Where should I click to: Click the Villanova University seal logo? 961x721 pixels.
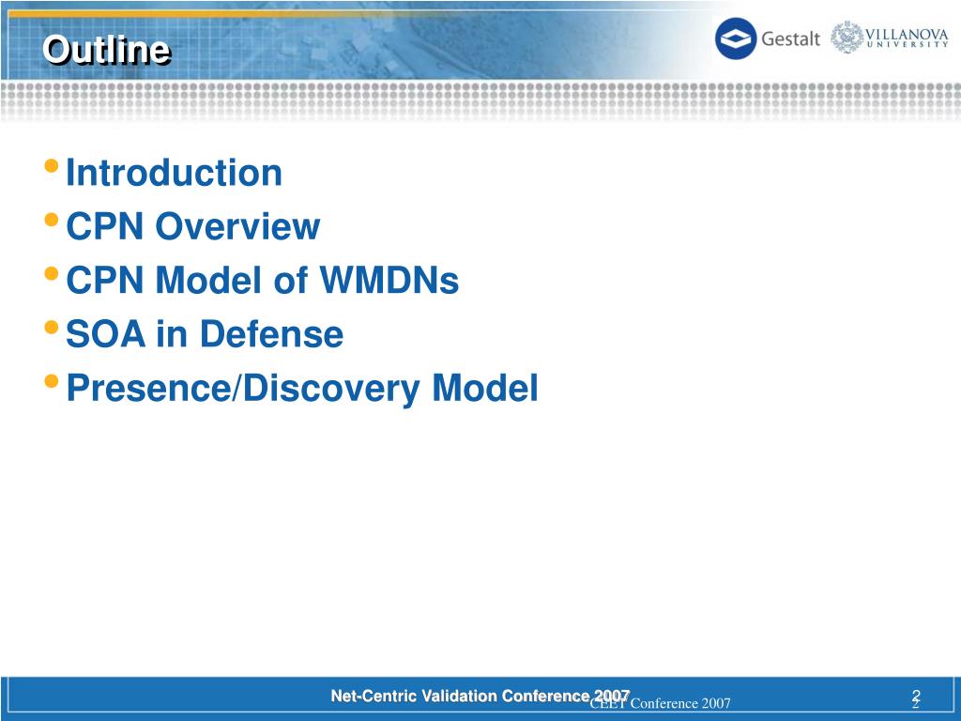pyautogui.click(x=847, y=38)
